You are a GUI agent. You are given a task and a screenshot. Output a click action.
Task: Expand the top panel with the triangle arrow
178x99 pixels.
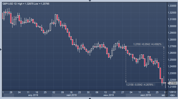[x=90, y=1]
